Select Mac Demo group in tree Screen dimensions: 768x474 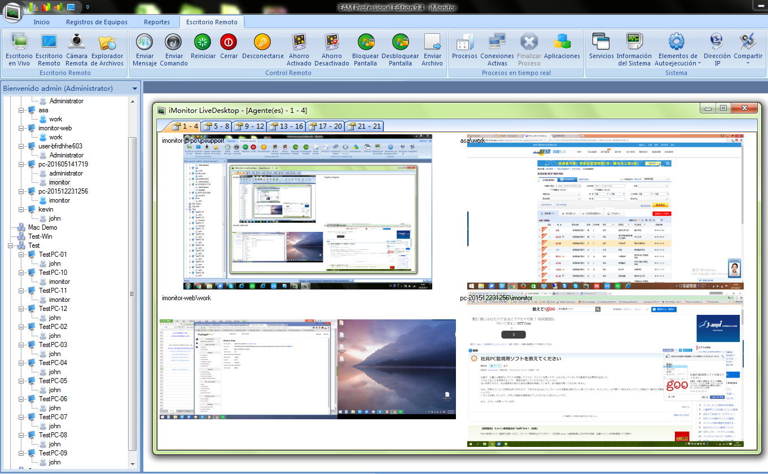[x=42, y=227]
